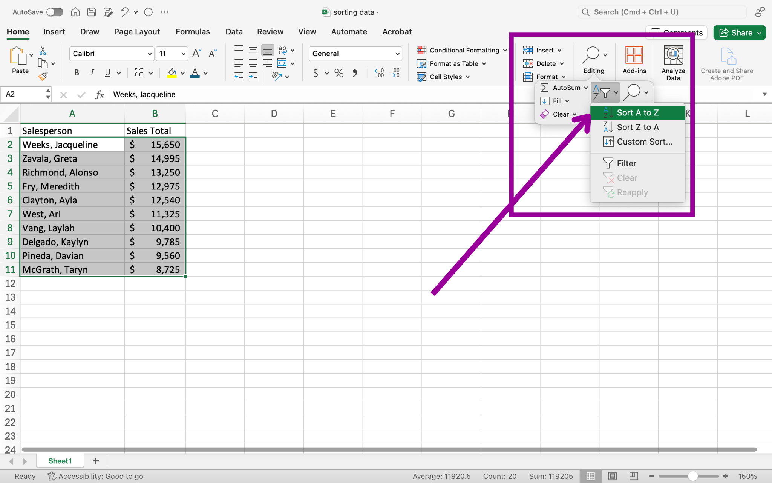772x483 pixels.
Task: Select Sort Z to A menu item
Action: [x=638, y=127]
